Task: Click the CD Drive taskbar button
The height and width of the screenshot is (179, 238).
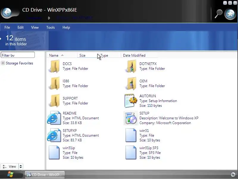Action: coord(45,175)
